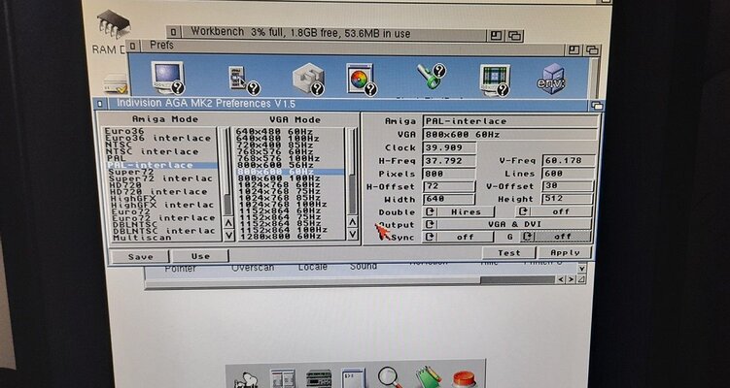Click the red button icon in bottom dock
The width and height of the screenshot is (730, 388).
(465, 377)
